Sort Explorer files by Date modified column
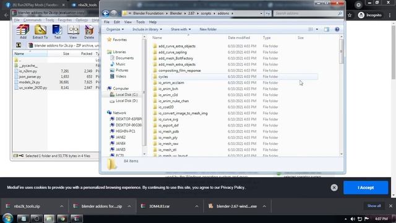 pyautogui.click(x=239, y=38)
